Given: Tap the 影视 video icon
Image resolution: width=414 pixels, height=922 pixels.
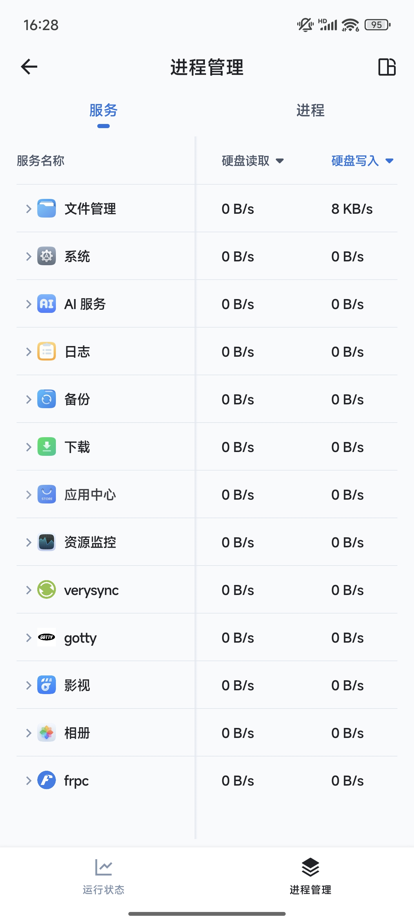Looking at the screenshot, I should [47, 685].
